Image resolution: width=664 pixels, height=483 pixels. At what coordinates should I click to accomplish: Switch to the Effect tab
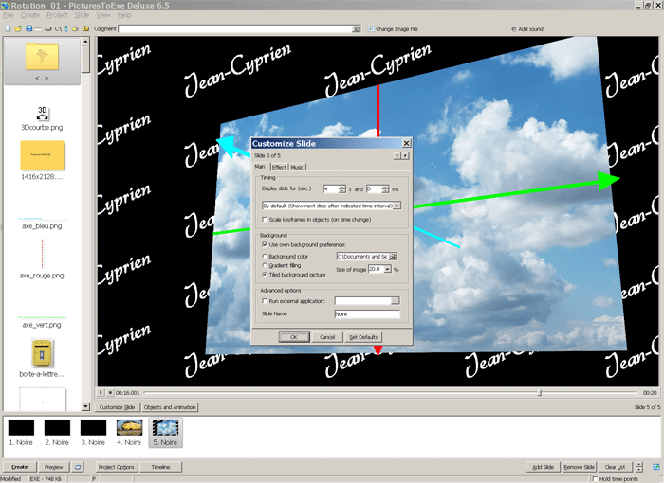click(279, 167)
